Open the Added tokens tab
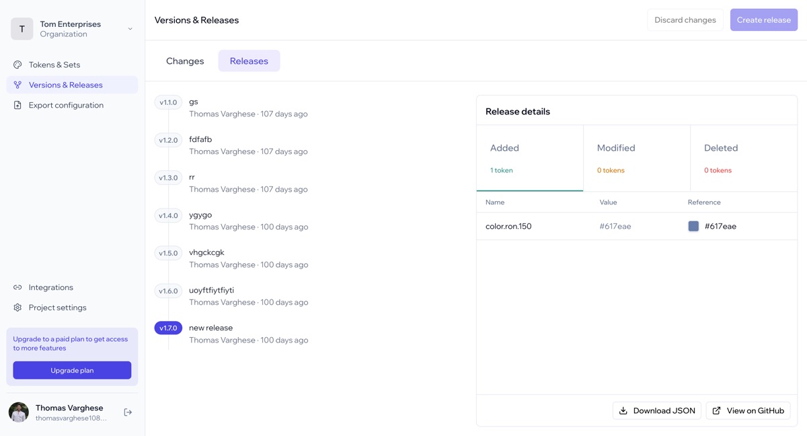The image size is (807, 436). tap(530, 158)
